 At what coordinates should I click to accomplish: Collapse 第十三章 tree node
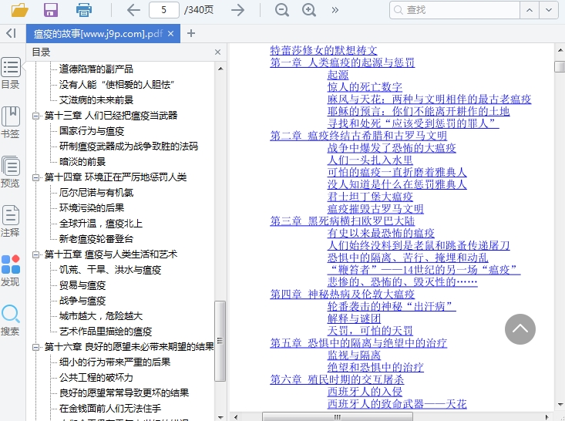(x=35, y=116)
